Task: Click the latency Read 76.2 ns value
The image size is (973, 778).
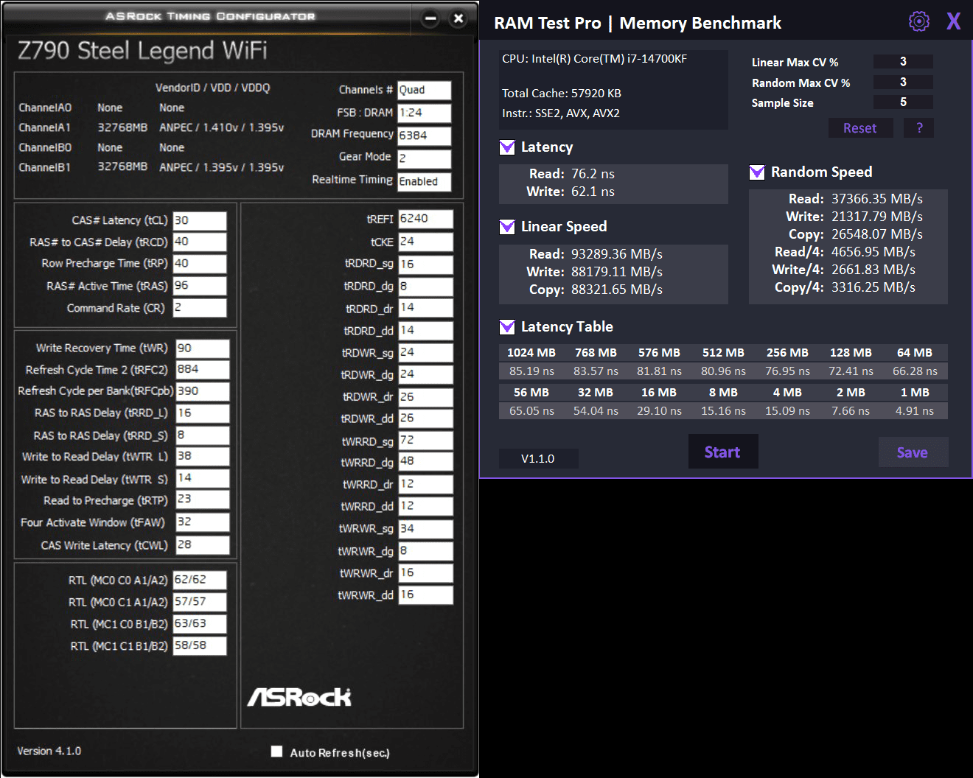Action: coord(593,174)
